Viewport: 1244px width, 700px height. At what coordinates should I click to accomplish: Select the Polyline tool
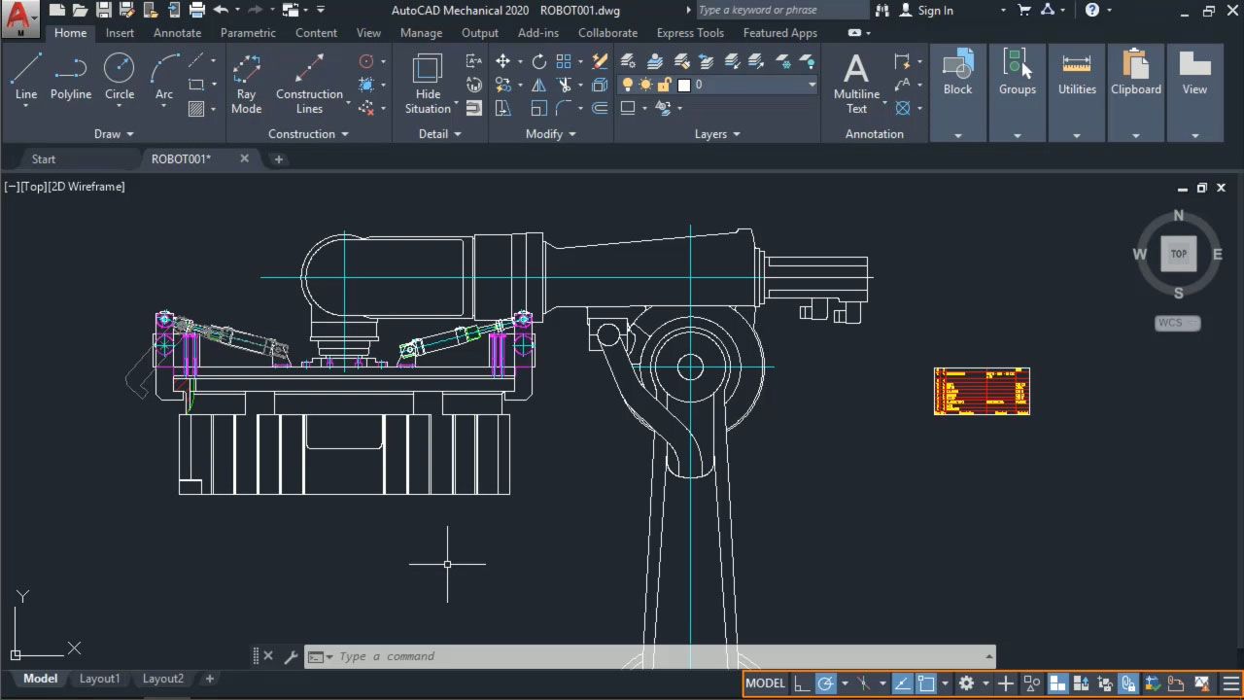pos(71,77)
